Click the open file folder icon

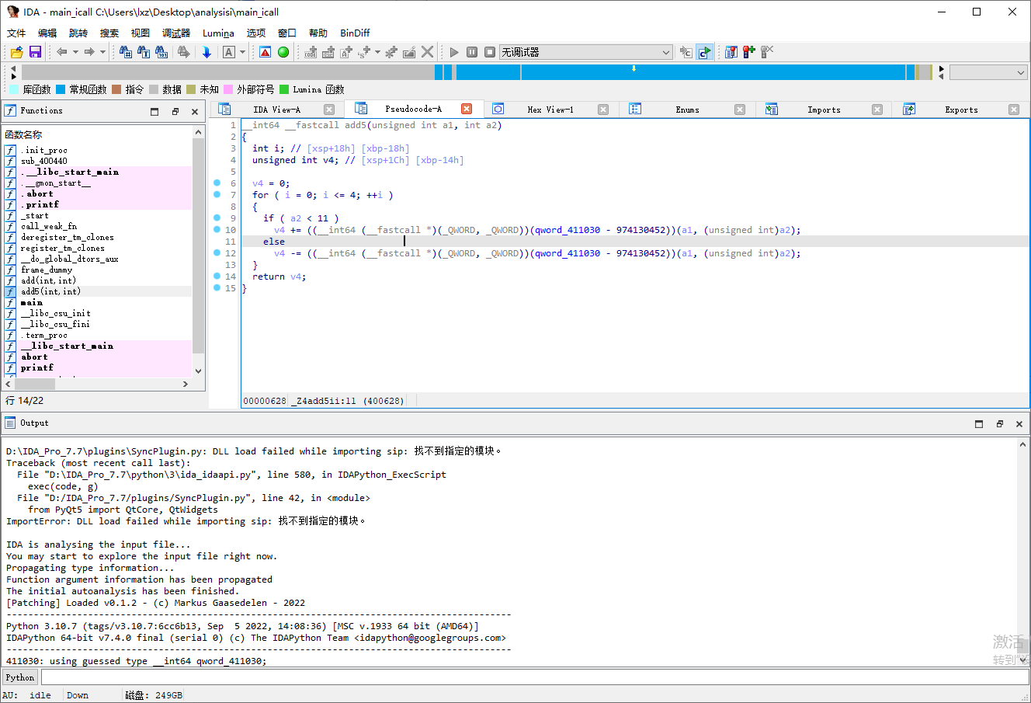pyautogui.click(x=16, y=52)
